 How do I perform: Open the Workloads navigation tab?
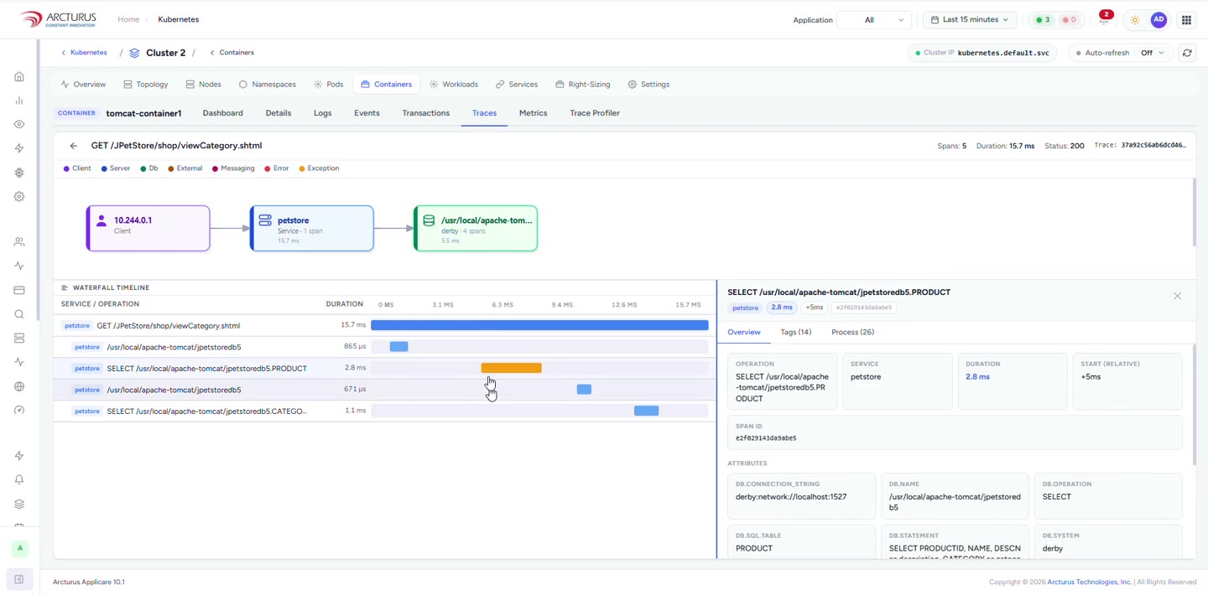[453, 85]
